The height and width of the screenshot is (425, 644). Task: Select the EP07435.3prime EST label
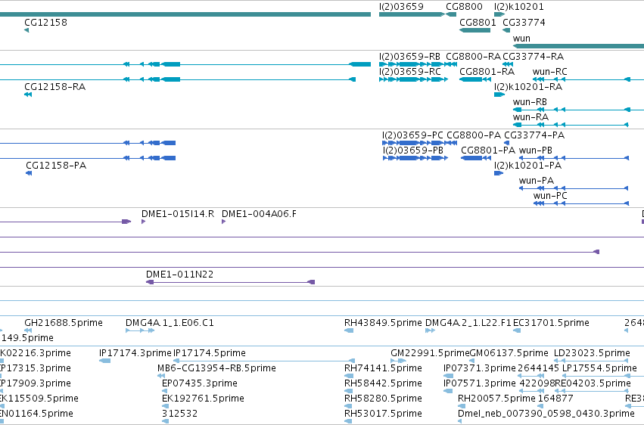click(x=200, y=383)
